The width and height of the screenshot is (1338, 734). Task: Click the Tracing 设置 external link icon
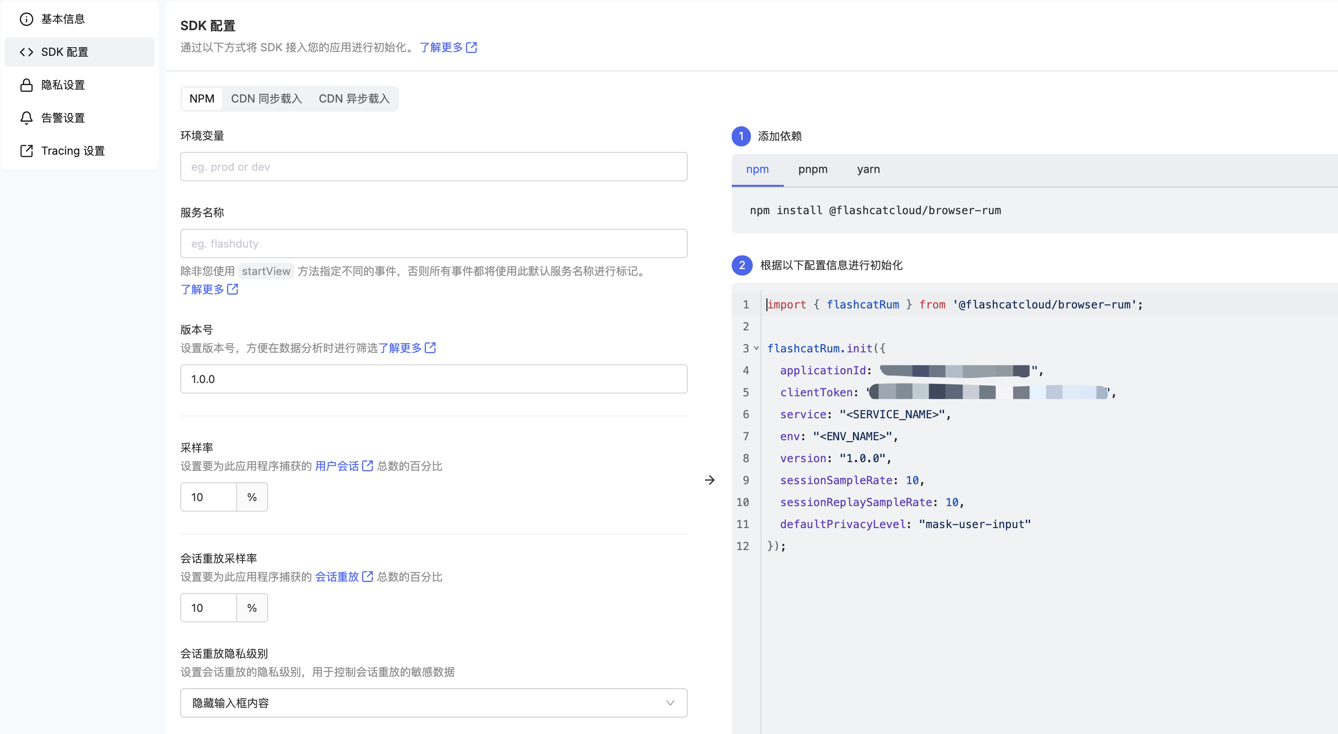coord(26,151)
